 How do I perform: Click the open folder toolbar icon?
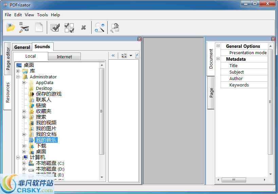point(11,27)
